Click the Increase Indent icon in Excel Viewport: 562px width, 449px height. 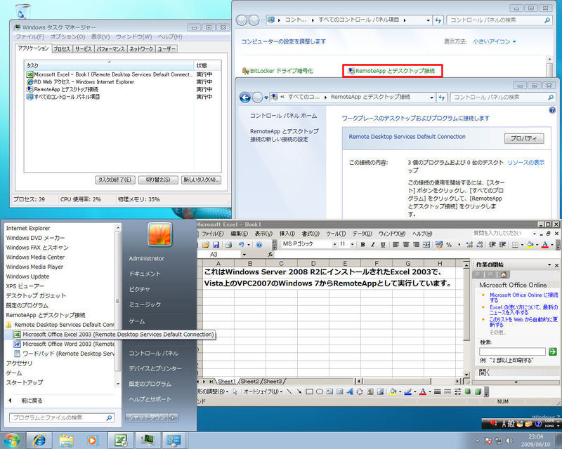(502, 245)
